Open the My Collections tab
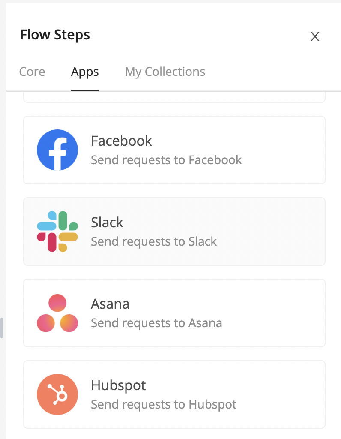The height and width of the screenshot is (439, 341). click(x=165, y=72)
